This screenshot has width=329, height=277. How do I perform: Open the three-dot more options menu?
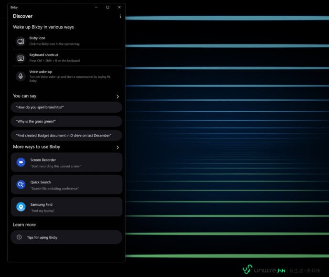point(120,16)
